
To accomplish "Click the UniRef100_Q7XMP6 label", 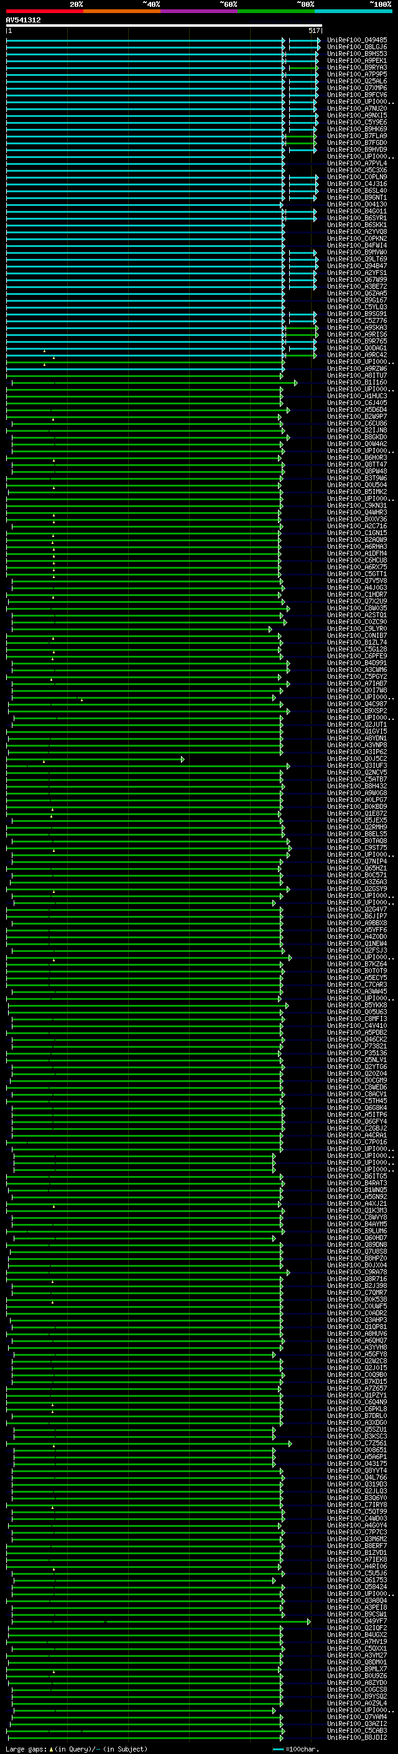I will click(x=357, y=88).
